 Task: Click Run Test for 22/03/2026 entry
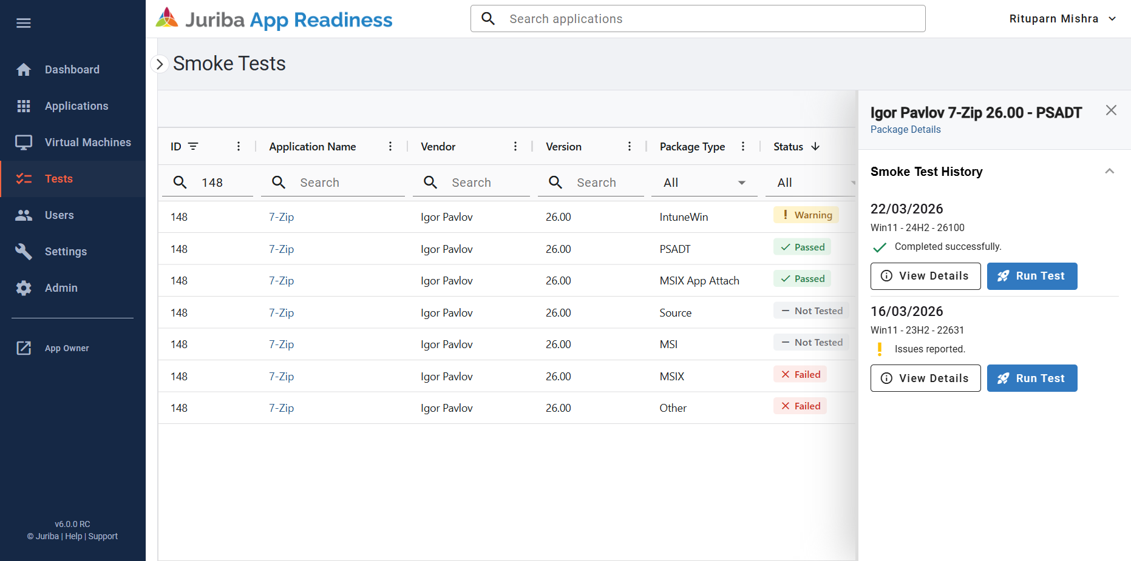point(1032,276)
